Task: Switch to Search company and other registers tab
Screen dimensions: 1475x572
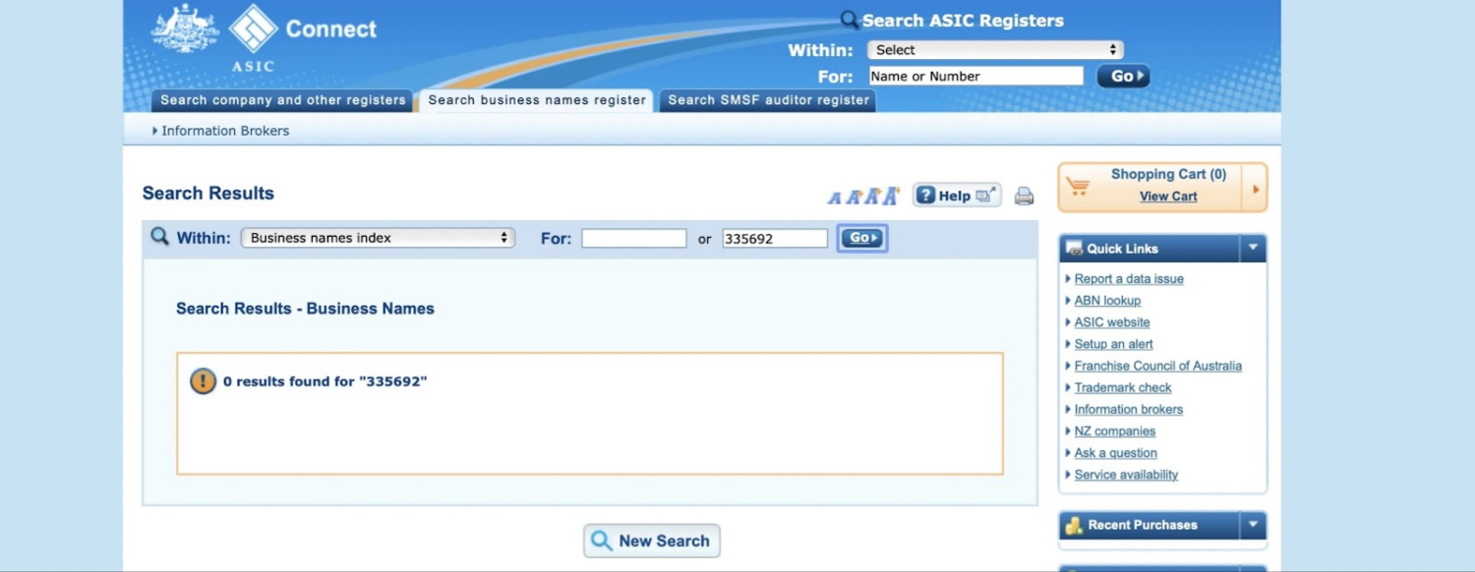Action: [282, 100]
